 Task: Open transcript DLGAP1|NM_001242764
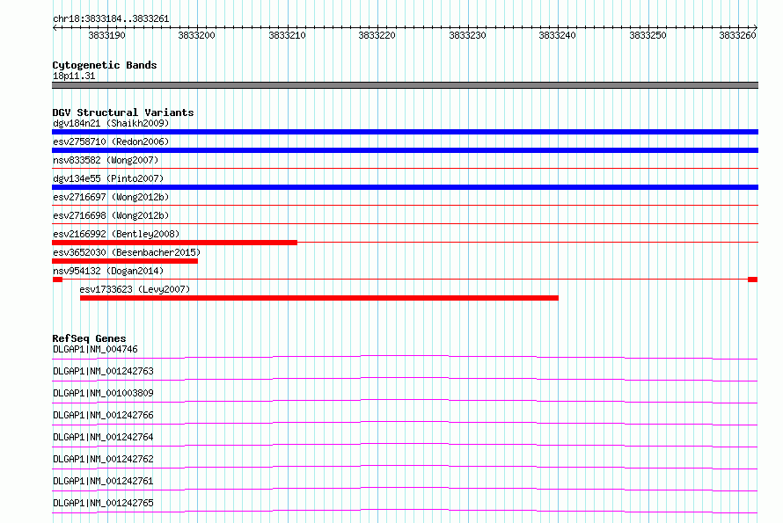click(103, 437)
